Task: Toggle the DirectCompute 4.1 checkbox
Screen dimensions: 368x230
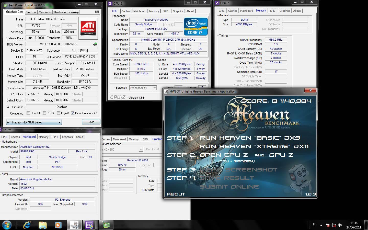Action: click(x=73, y=113)
